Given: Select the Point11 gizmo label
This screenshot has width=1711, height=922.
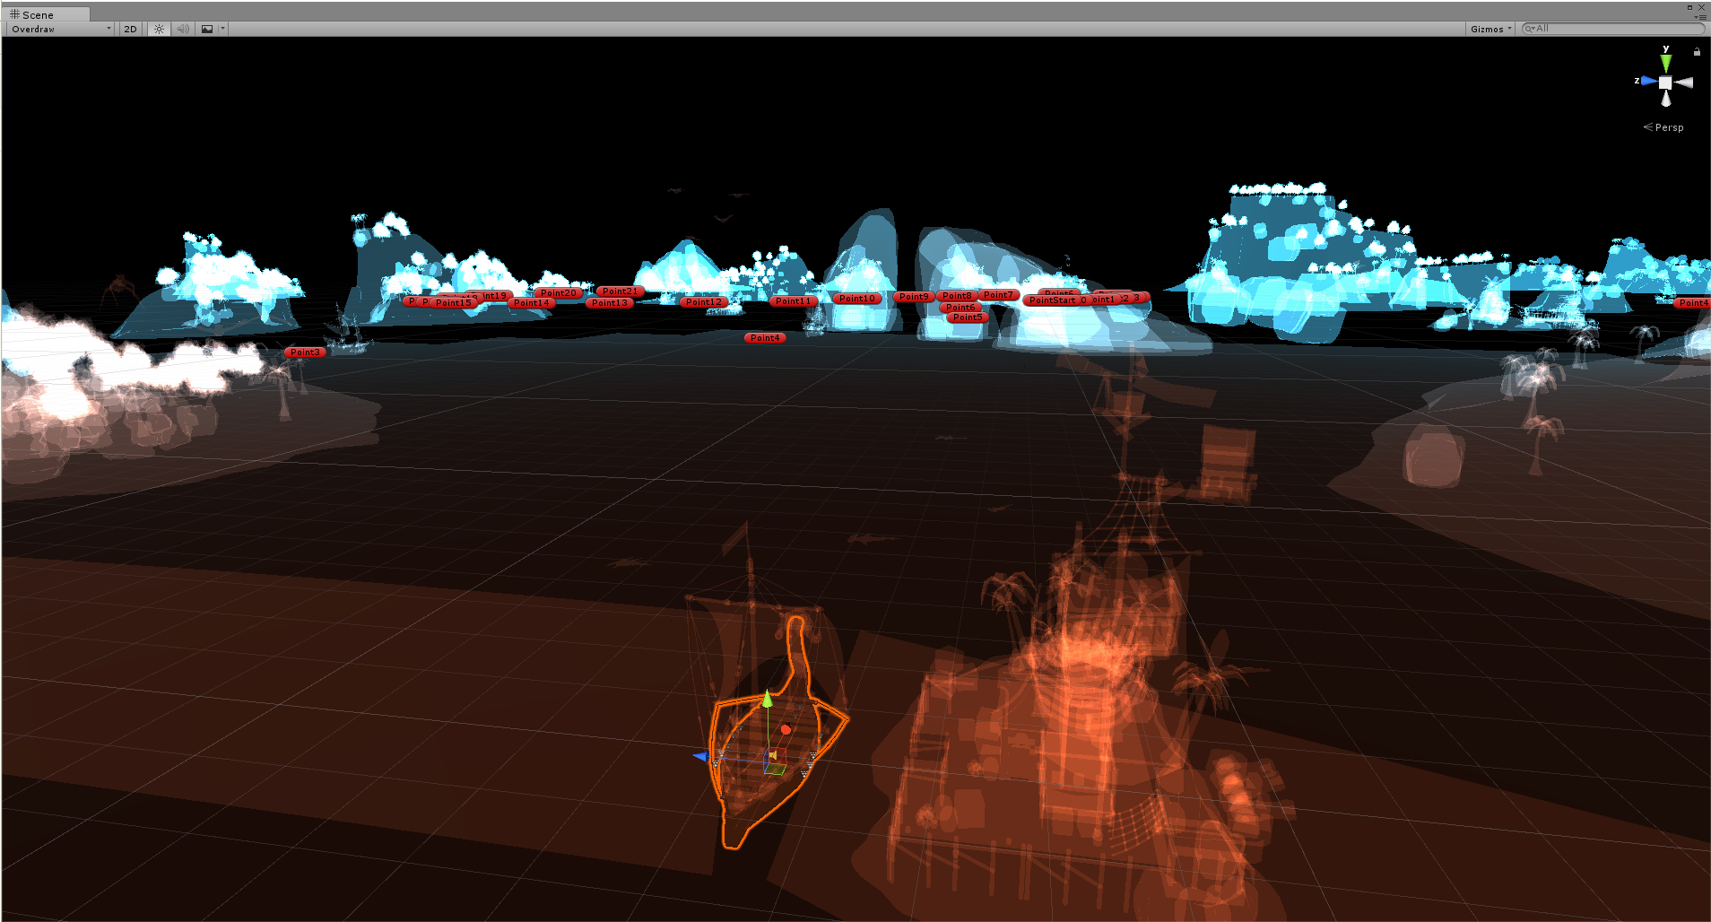Looking at the screenshot, I should [x=793, y=301].
